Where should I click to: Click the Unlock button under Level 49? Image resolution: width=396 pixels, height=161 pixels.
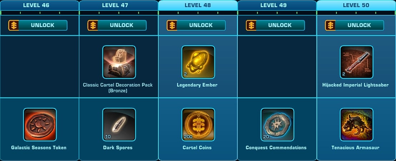point(275,25)
